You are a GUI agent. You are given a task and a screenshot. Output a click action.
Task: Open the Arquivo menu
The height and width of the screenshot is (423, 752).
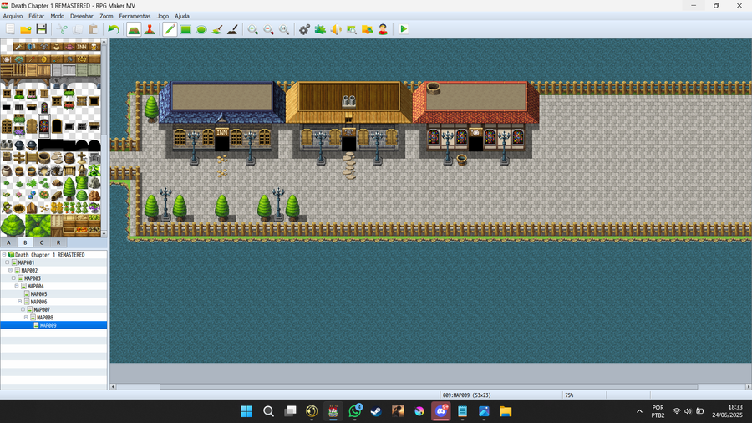(x=13, y=16)
